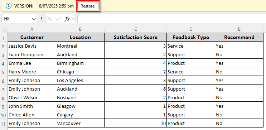Select column E header
266x130 pixels.
click(x=239, y=29)
